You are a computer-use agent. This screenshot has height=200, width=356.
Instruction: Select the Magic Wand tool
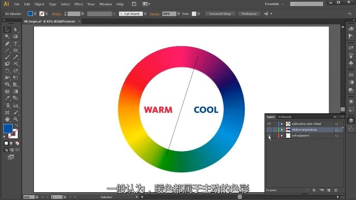tap(7, 37)
